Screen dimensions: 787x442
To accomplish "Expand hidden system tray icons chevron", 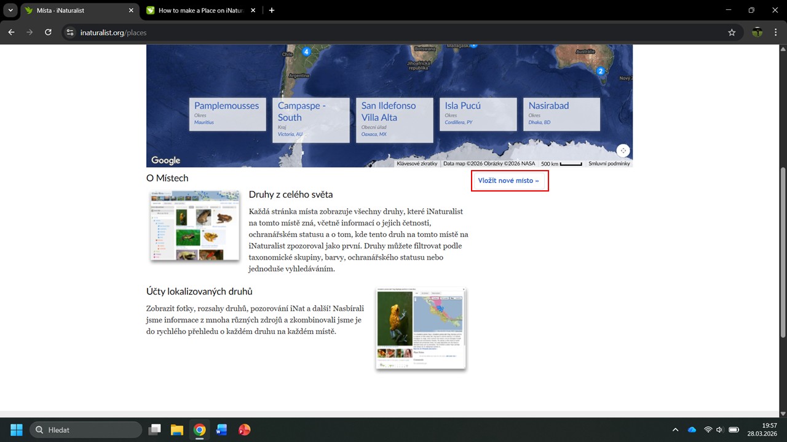I will [675, 430].
